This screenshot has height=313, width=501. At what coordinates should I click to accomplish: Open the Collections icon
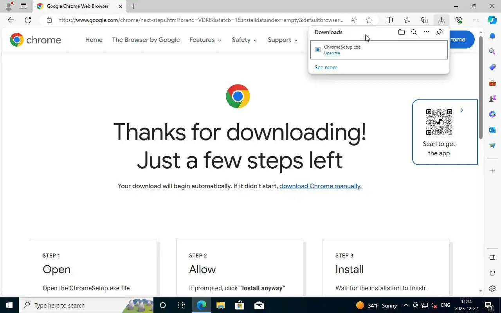[x=424, y=20]
